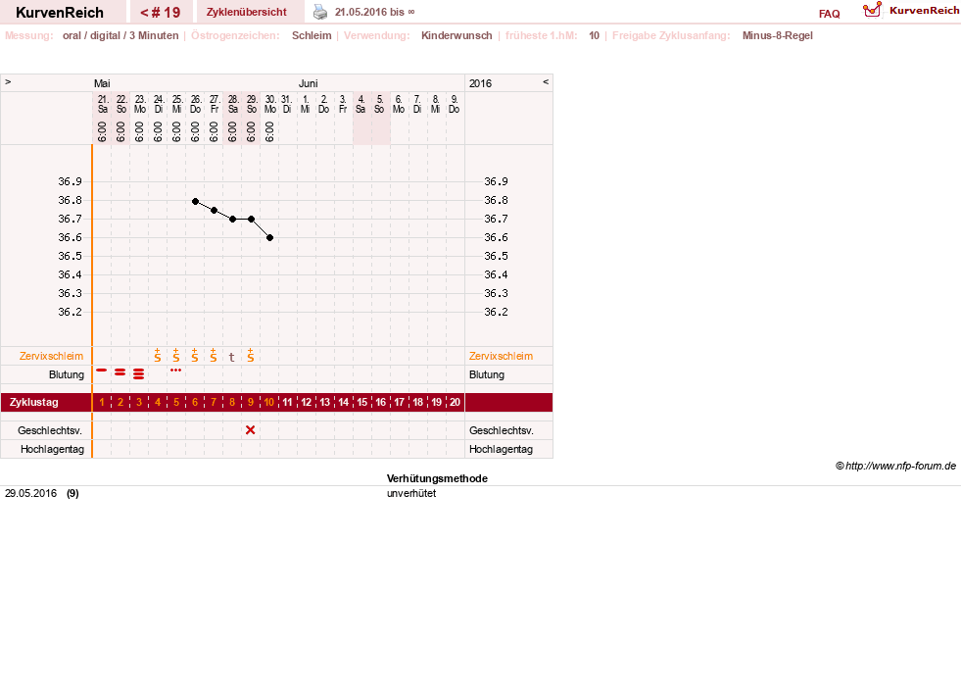Open the KurvenReich logo icon at top right

(x=872, y=10)
